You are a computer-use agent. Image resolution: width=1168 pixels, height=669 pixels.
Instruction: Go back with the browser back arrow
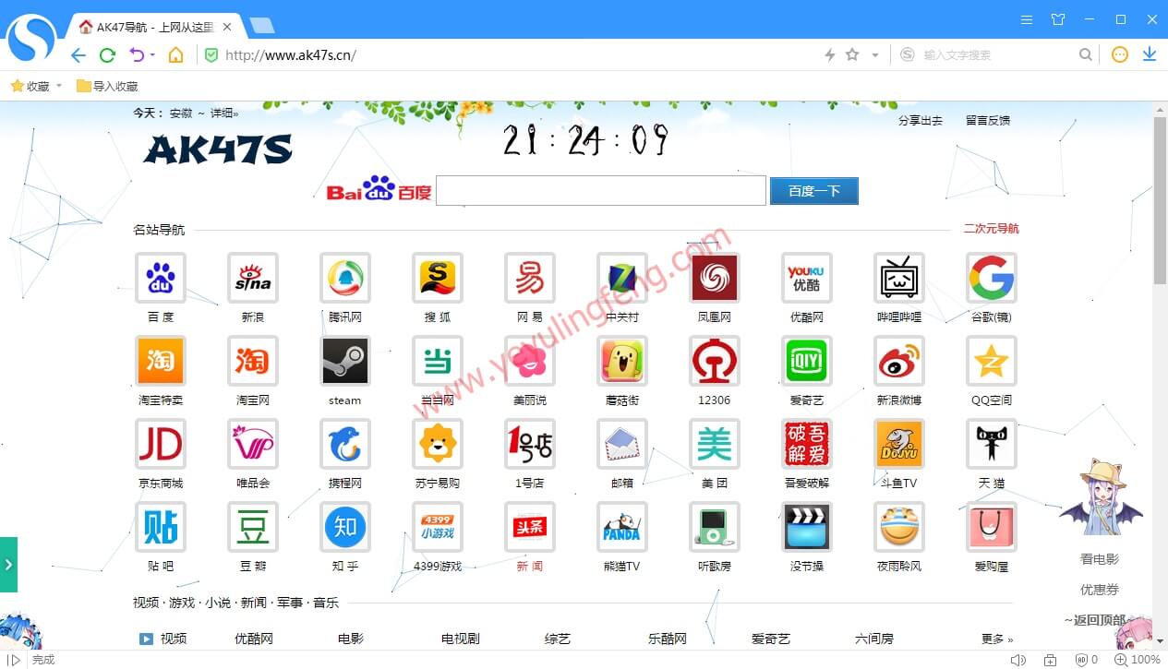pos(78,55)
